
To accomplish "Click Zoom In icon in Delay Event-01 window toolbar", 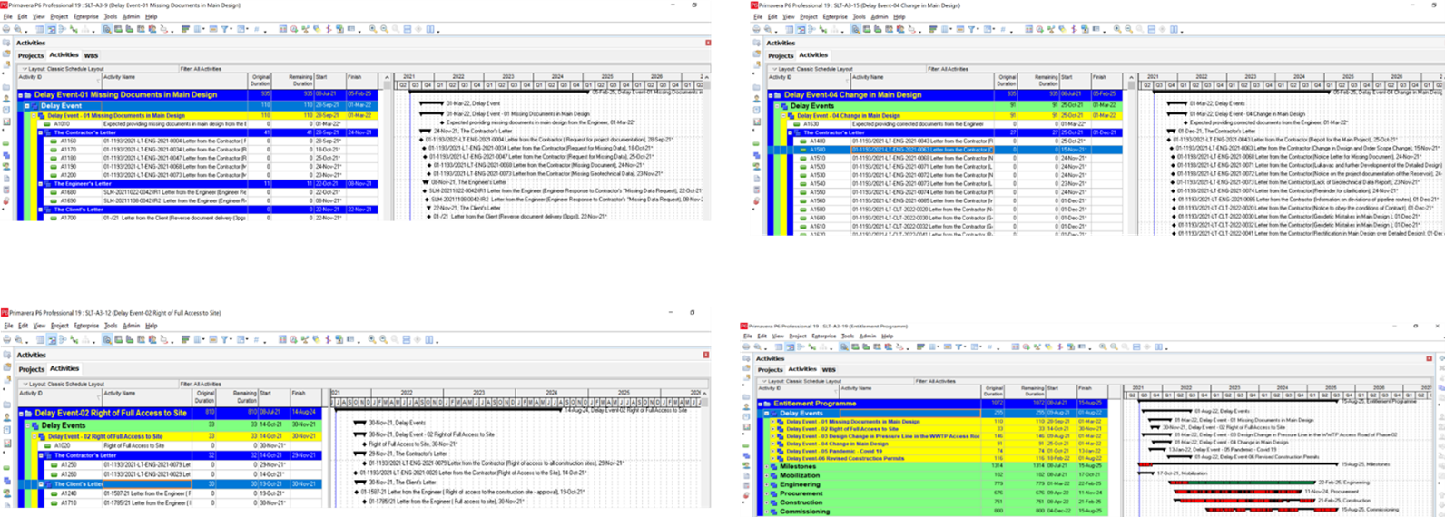I will coord(372,29).
